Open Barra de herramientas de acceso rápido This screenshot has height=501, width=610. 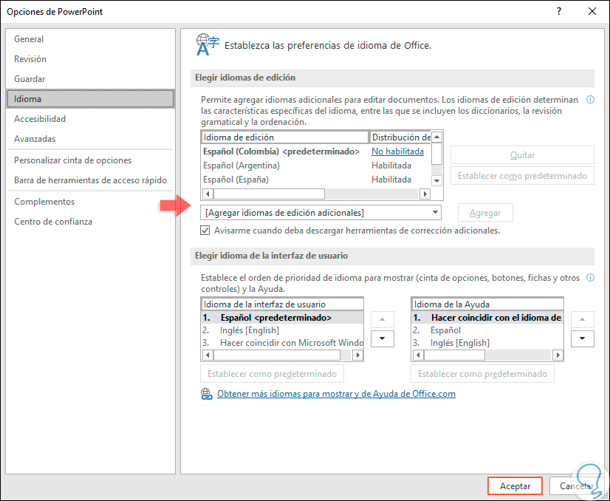[90, 180]
